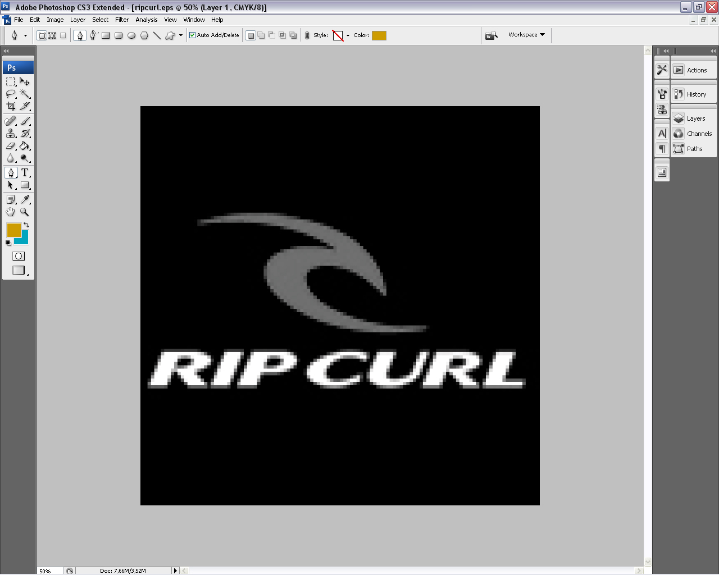Viewport: 719px width, 575px height.
Task: Select the History Brush tool
Action: [x=25, y=134]
